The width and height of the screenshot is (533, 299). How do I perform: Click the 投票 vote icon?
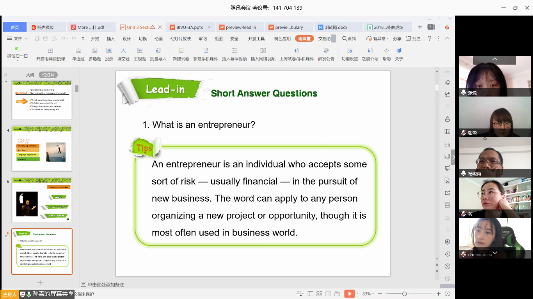(x=109, y=51)
